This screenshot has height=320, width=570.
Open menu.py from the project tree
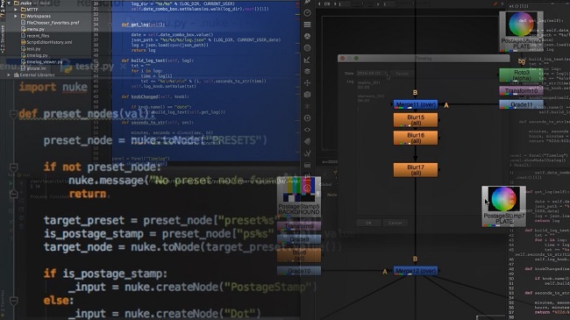(x=35, y=29)
